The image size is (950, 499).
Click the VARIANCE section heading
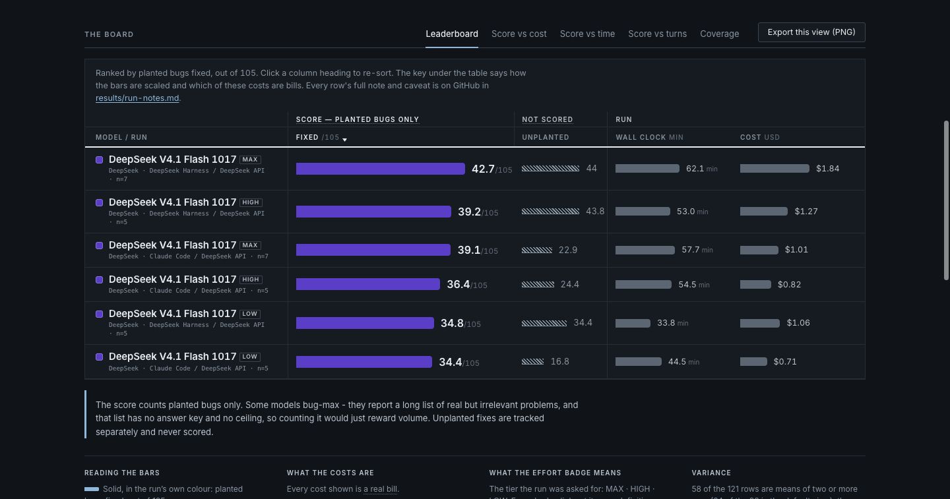tap(711, 473)
